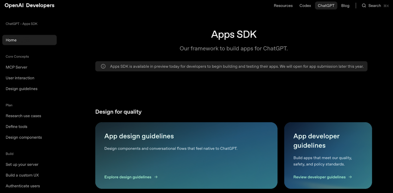Click the info icon in the preview notice banner
This screenshot has height=193, width=393.
(x=103, y=66)
